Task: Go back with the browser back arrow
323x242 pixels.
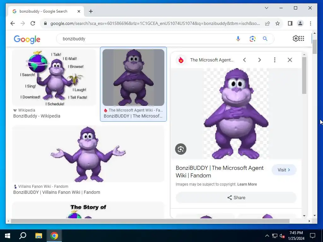Action: point(13,23)
